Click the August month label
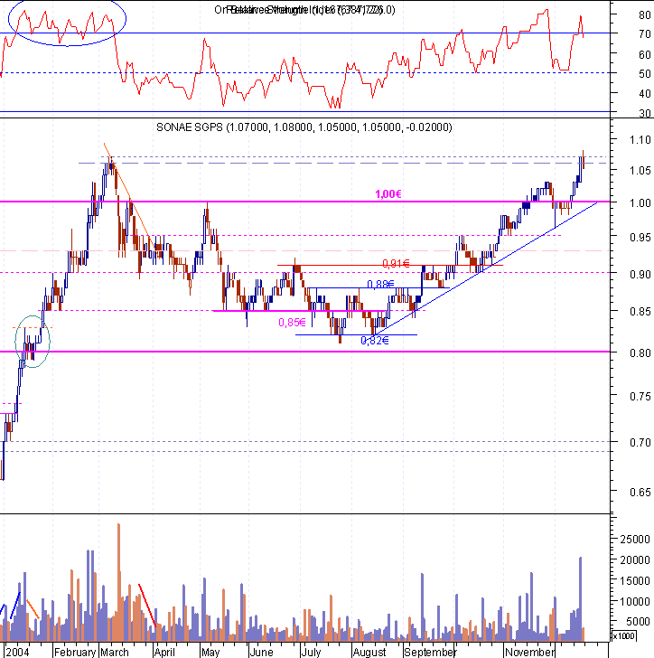This screenshot has height=658, width=654. [x=369, y=652]
